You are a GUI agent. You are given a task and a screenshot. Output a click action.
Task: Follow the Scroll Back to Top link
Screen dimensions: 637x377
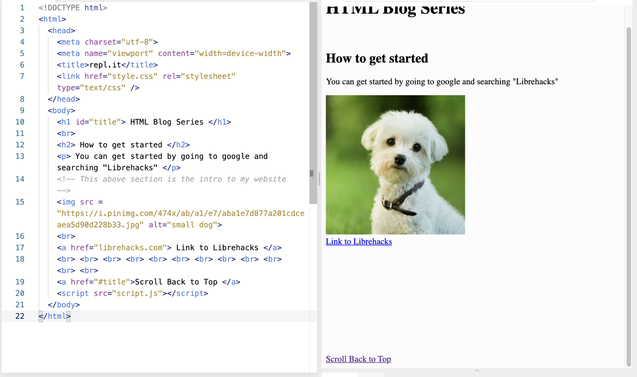[x=358, y=359]
